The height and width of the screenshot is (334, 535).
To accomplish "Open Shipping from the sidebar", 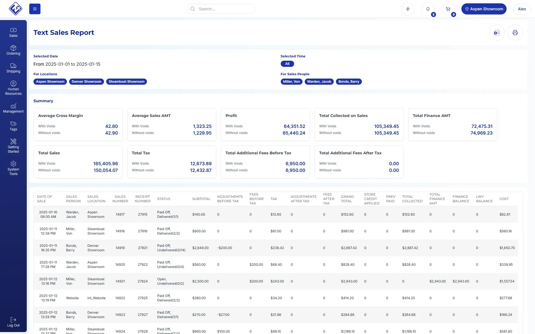I will 13,68.
